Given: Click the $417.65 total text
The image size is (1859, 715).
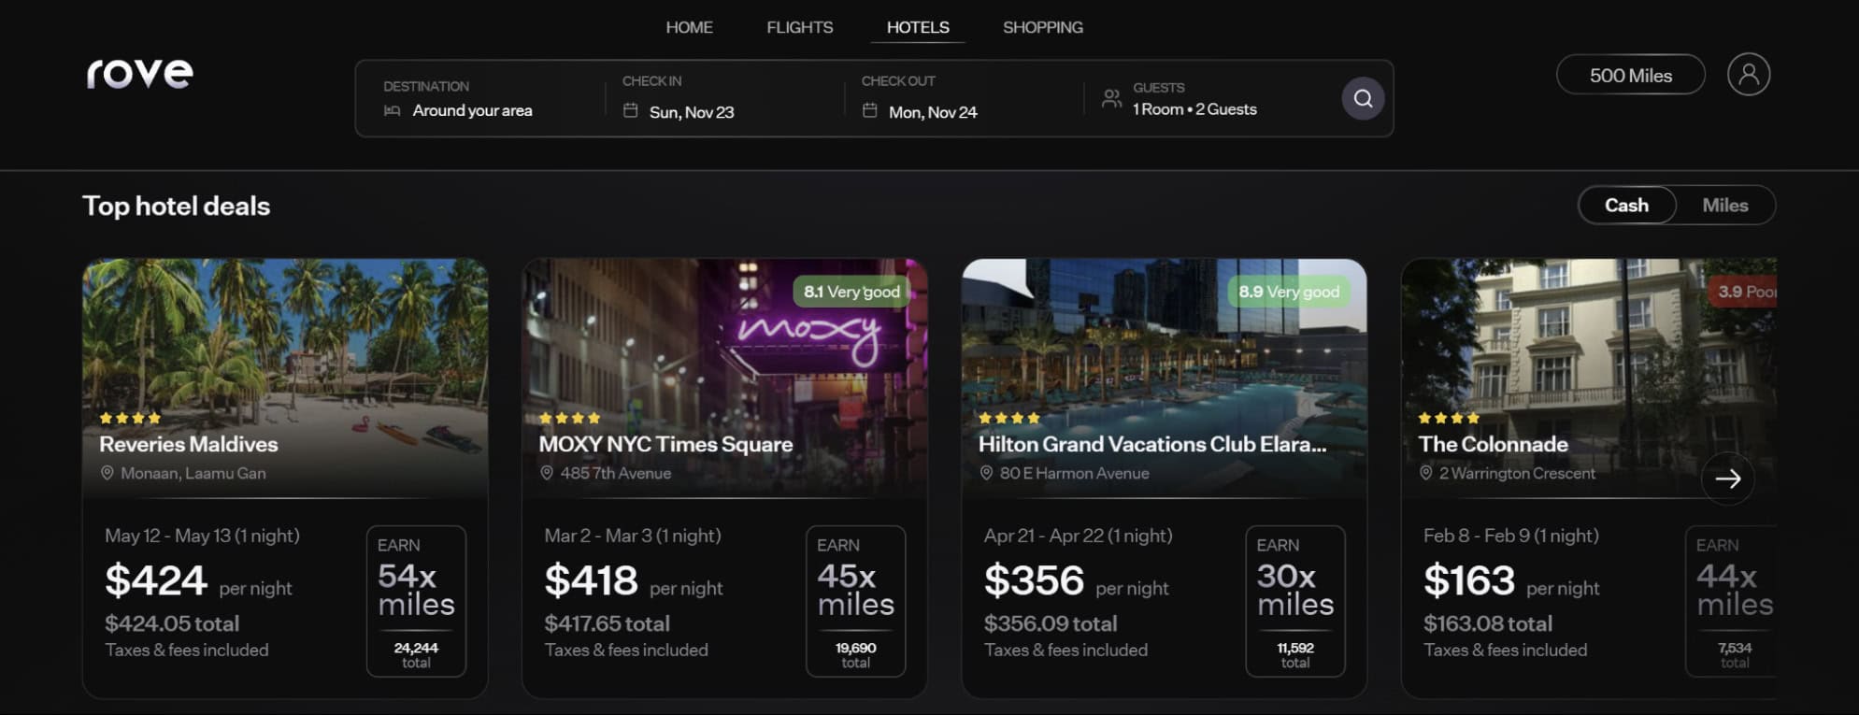Looking at the screenshot, I should tap(607, 623).
